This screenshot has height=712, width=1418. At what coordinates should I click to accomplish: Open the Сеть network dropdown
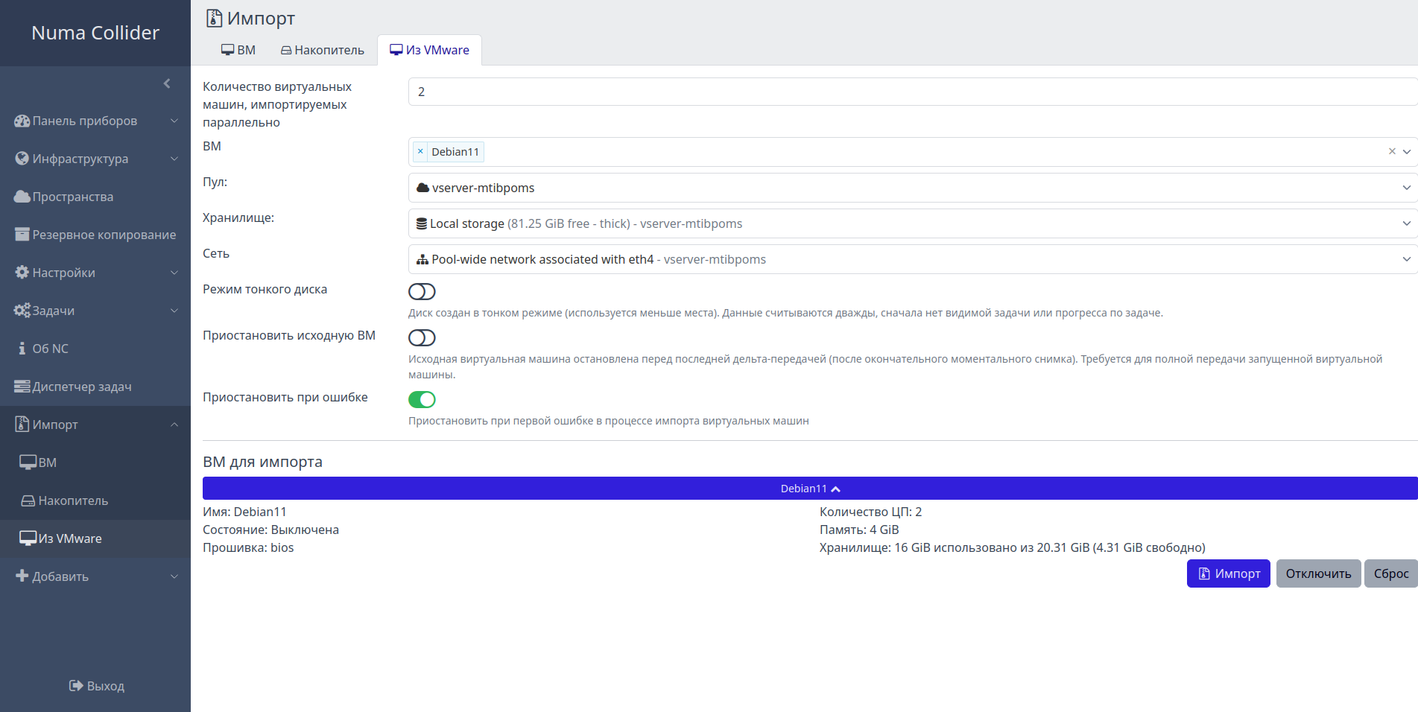tap(913, 259)
